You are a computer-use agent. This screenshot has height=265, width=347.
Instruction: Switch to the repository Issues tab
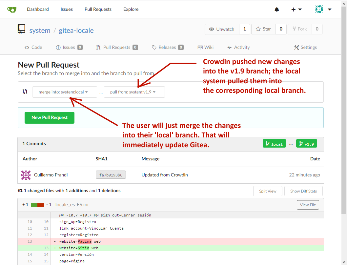click(x=69, y=47)
